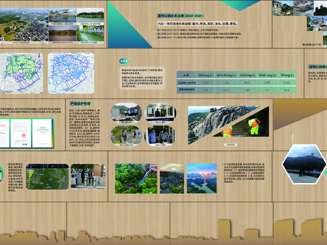Open the entrance turnstile gate photo
327x245 pixels.
pos(88,177)
